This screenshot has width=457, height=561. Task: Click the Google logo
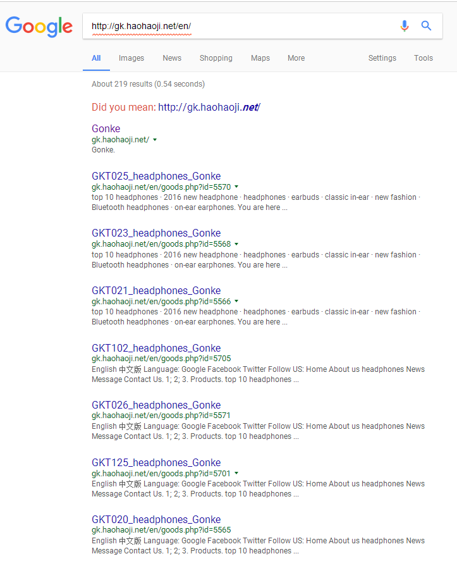39,27
